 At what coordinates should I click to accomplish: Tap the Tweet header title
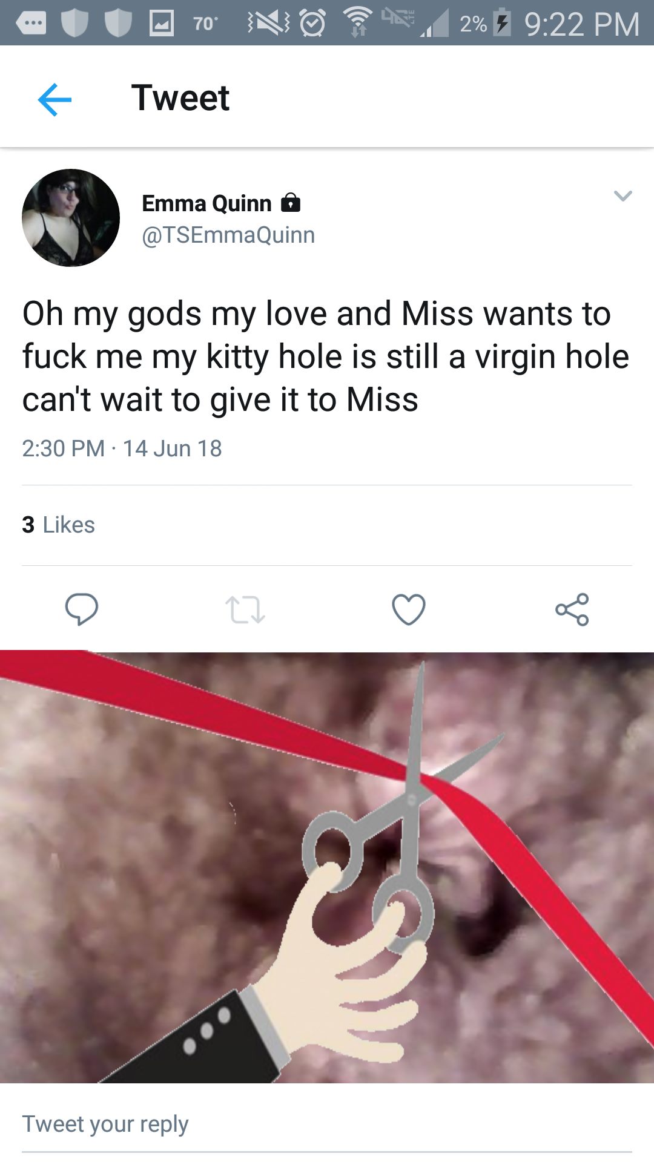click(180, 98)
